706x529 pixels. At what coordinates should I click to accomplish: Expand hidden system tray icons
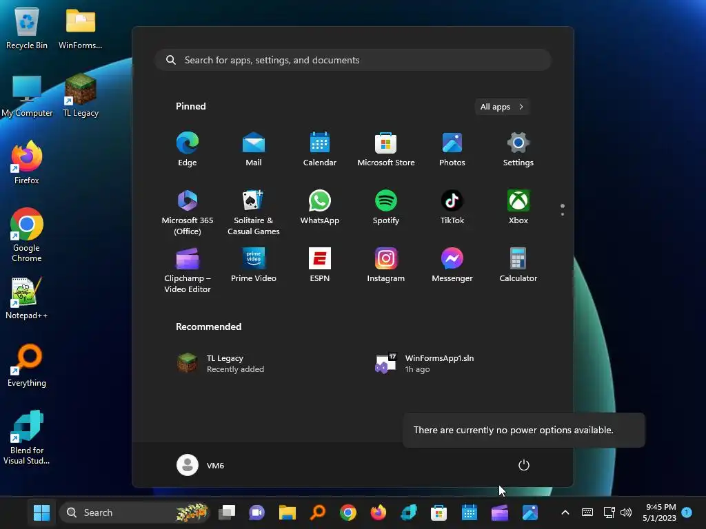pyautogui.click(x=565, y=512)
